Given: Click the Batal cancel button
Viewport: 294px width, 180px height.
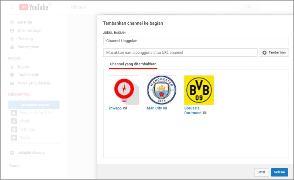Looking at the screenshot, I should click(x=261, y=172).
